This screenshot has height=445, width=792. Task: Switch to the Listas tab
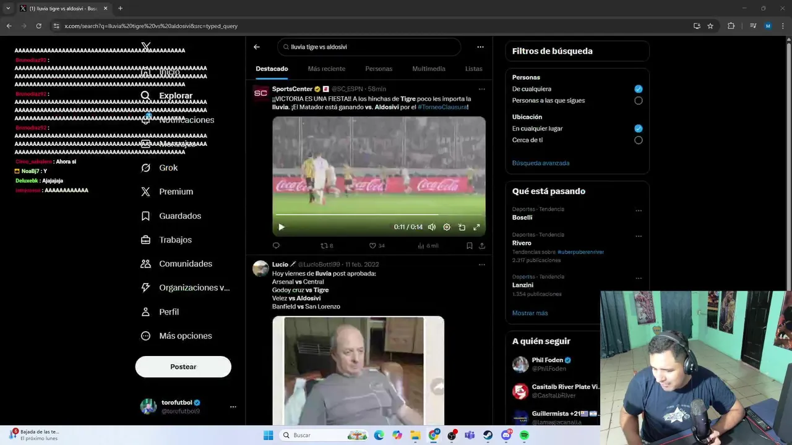tap(473, 69)
